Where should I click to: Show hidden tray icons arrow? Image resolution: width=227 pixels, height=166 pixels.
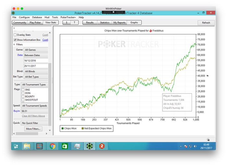[181, 146]
